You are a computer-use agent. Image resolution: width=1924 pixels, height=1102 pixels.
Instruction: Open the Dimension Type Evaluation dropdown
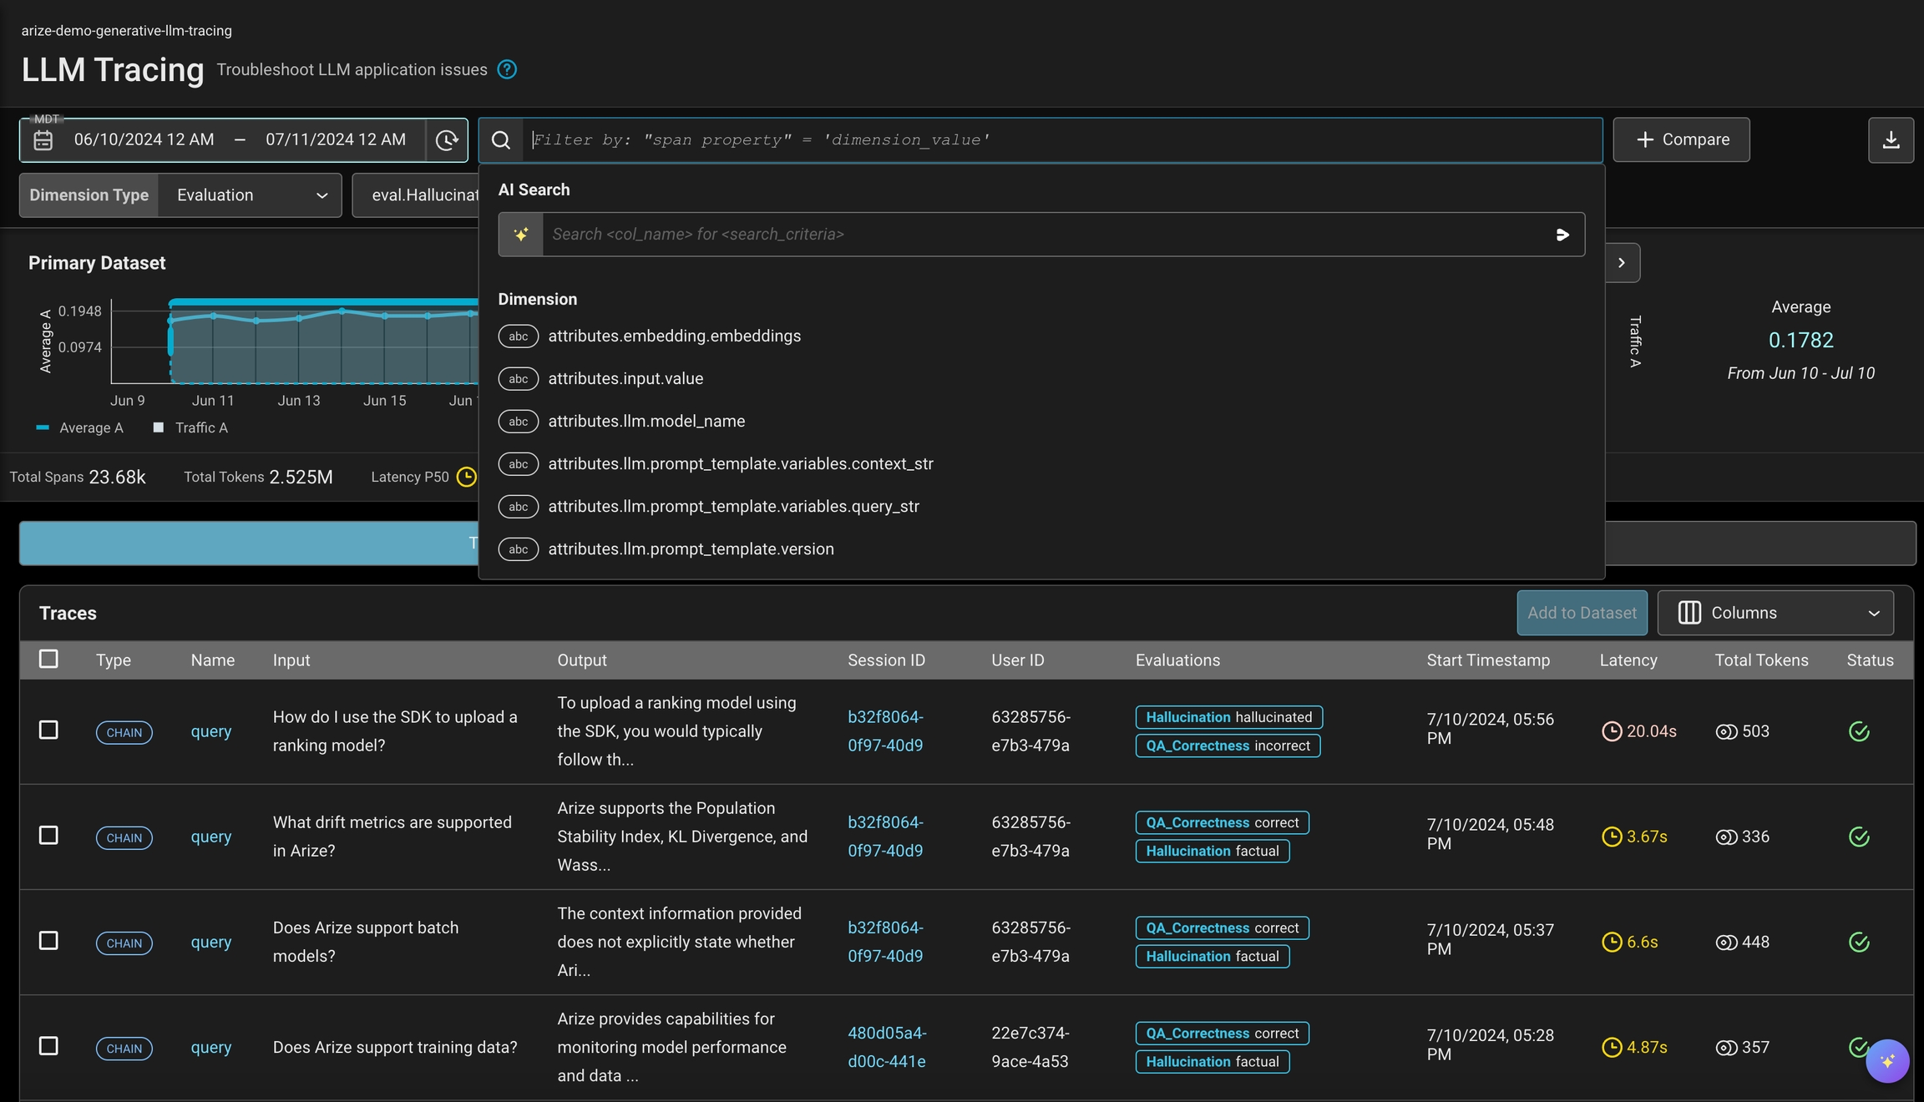click(250, 195)
